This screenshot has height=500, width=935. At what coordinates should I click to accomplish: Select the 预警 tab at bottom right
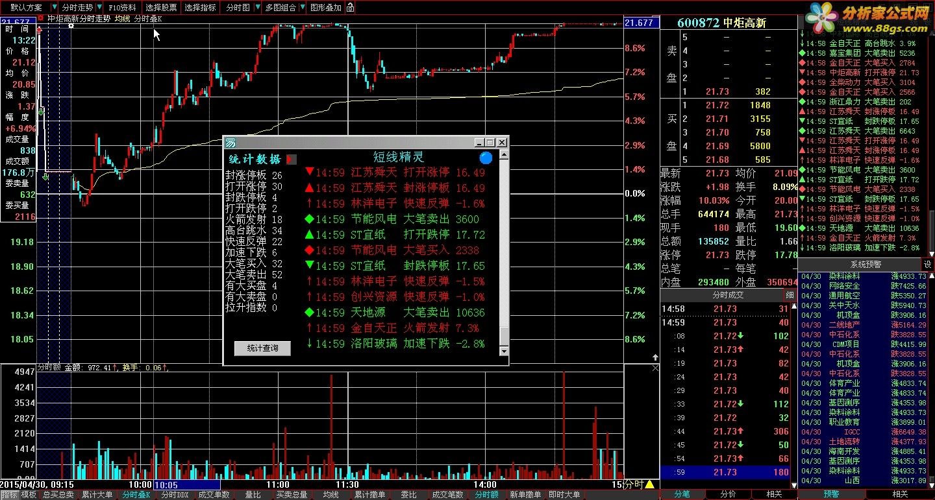(832, 494)
